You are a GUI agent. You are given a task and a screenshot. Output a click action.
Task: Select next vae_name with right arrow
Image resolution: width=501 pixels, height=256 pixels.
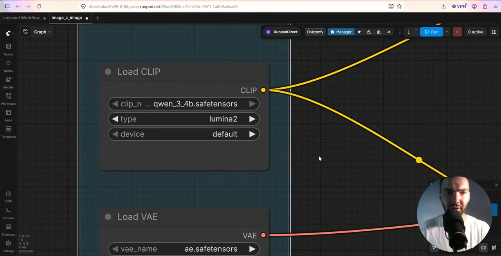click(252, 249)
